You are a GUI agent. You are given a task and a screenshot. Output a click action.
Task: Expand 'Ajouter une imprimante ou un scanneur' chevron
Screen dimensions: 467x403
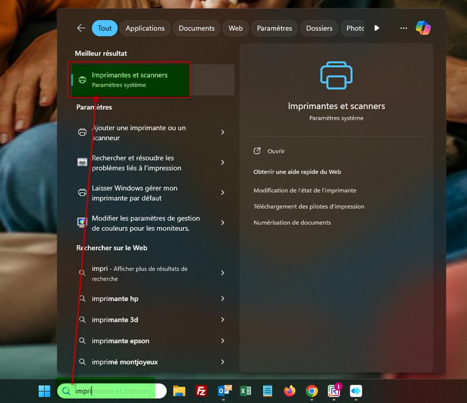click(223, 133)
